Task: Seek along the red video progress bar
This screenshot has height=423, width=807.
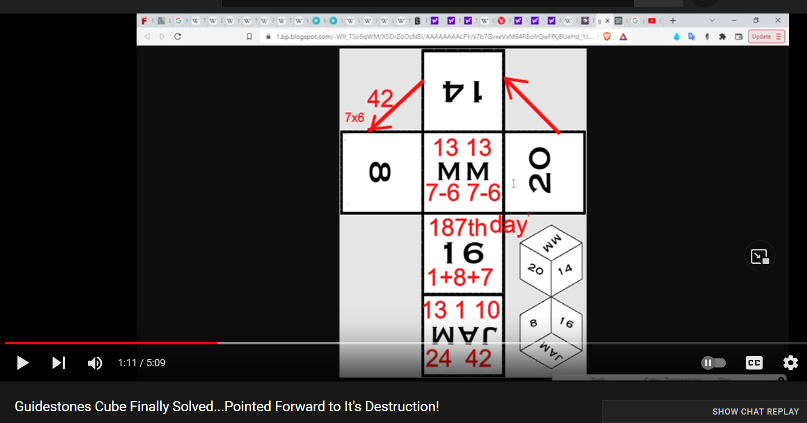Action: (x=111, y=343)
